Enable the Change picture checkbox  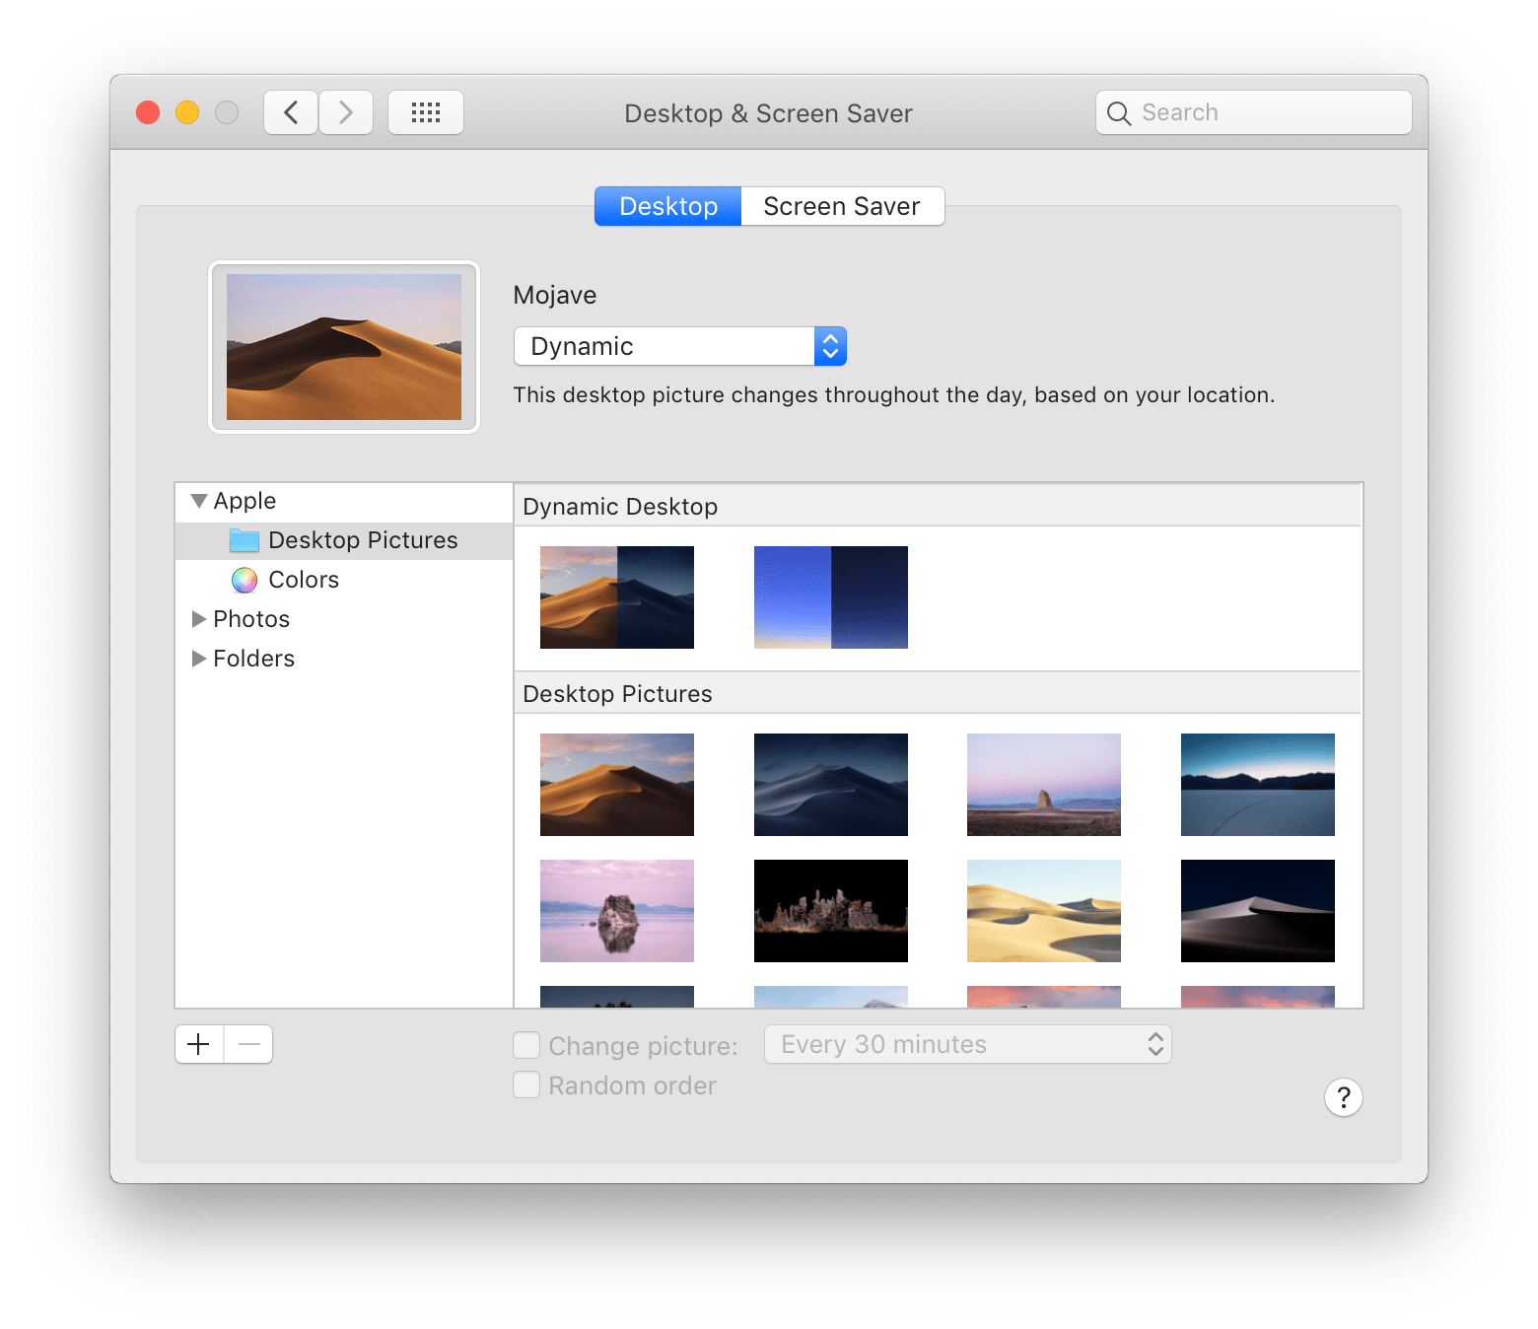(526, 1045)
